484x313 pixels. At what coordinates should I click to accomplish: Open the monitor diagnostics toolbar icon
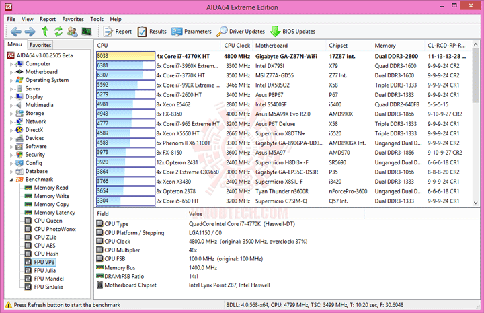click(x=87, y=31)
